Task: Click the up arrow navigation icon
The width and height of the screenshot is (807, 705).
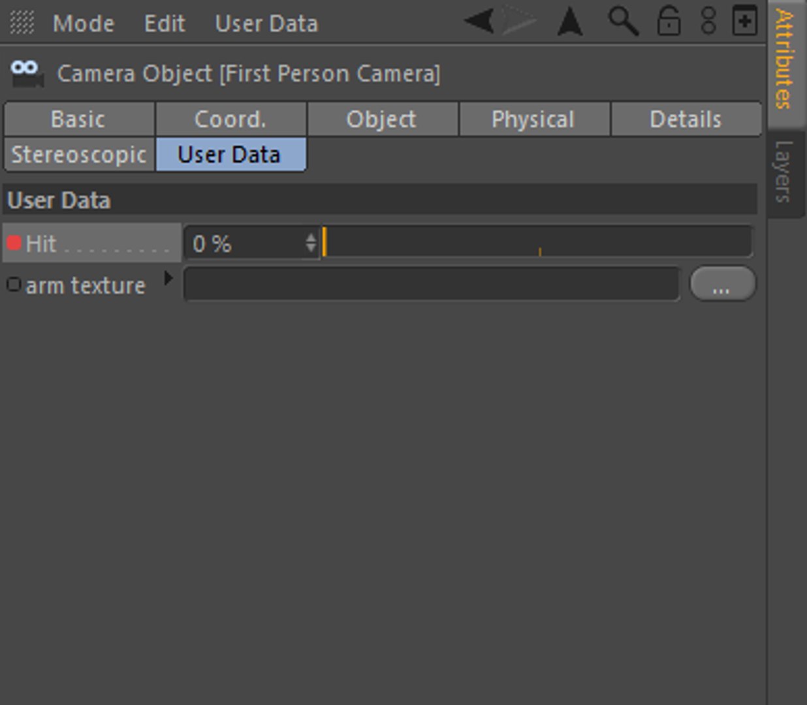Action: click(570, 22)
